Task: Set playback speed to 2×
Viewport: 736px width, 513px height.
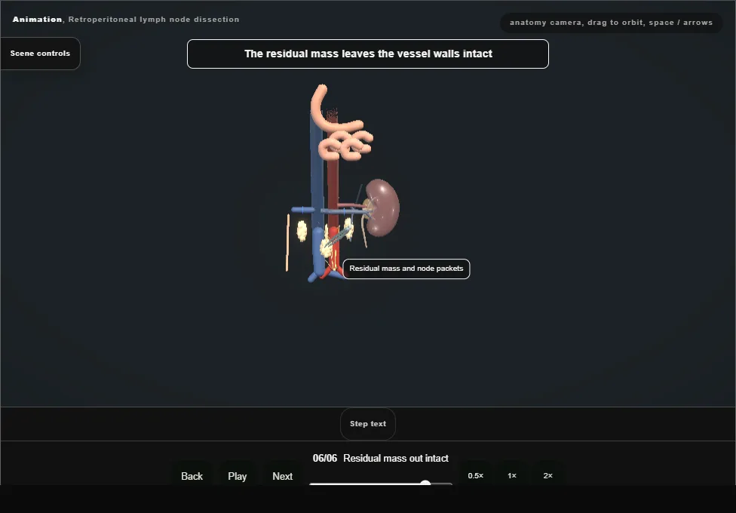Action: tap(547, 475)
